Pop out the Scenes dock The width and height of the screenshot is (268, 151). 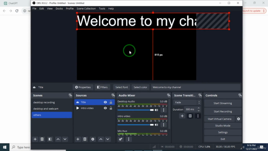(x=70, y=95)
